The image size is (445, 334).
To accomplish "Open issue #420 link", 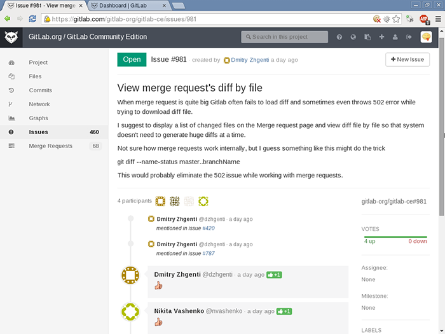I will (x=209, y=228).
